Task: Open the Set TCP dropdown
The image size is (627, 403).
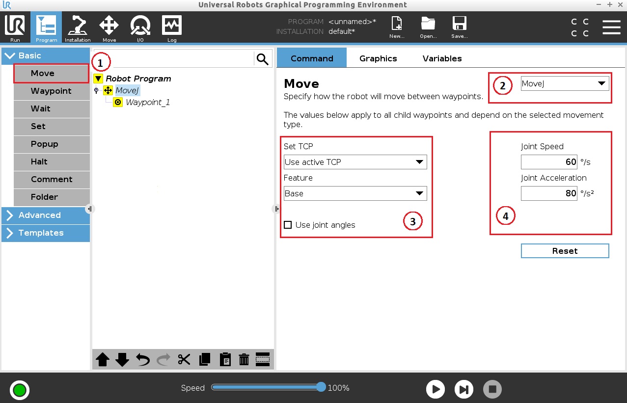Action: point(355,162)
